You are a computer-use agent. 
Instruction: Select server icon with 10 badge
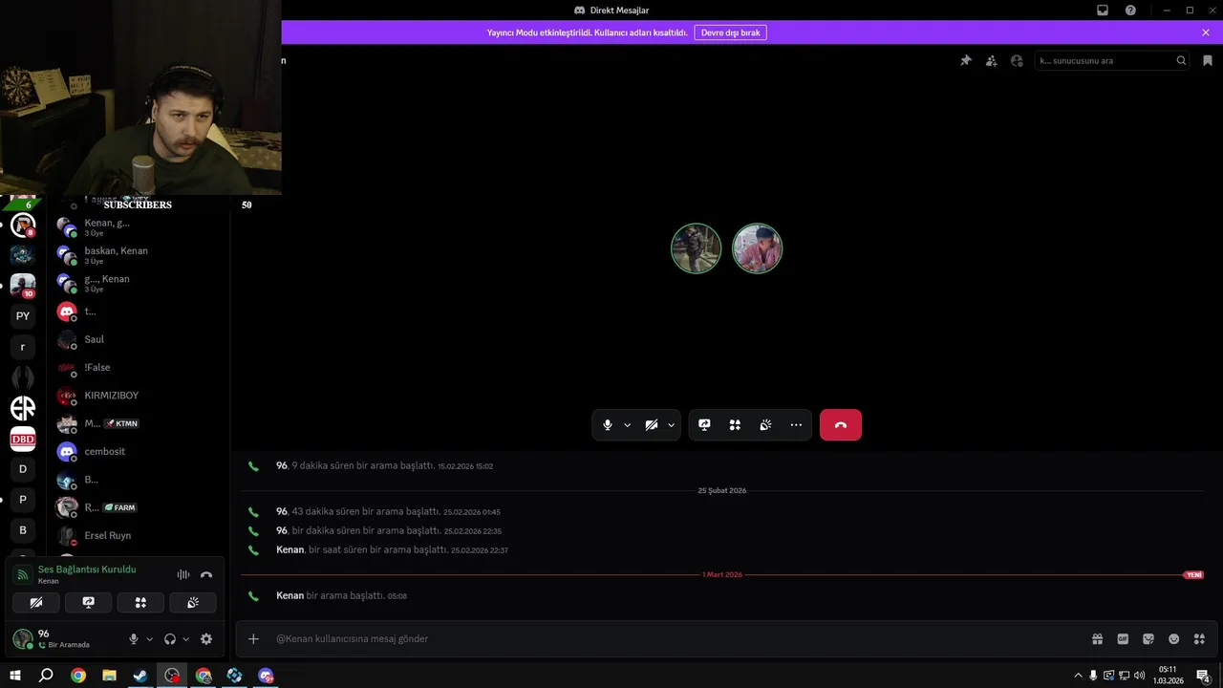[x=23, y=286]
